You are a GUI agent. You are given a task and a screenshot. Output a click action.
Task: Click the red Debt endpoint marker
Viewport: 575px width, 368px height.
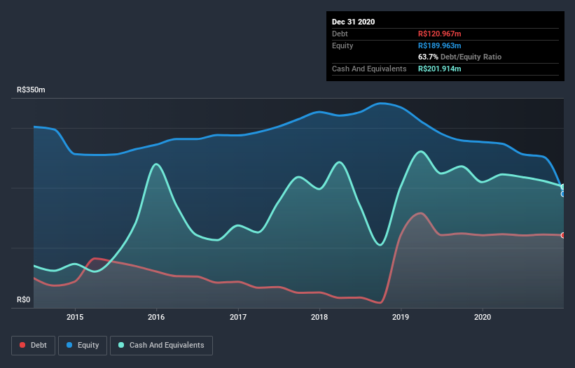[x=563, y=235]
